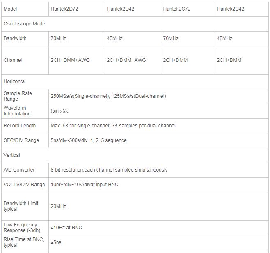Select the Hantek2D42 model cell
The image size is (270, 253).
click(x=121, y=9)
